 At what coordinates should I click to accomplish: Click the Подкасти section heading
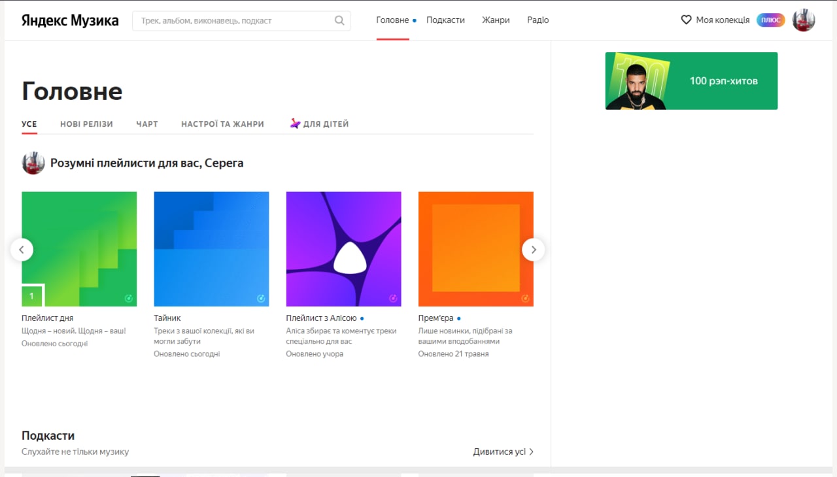(48, 436)
